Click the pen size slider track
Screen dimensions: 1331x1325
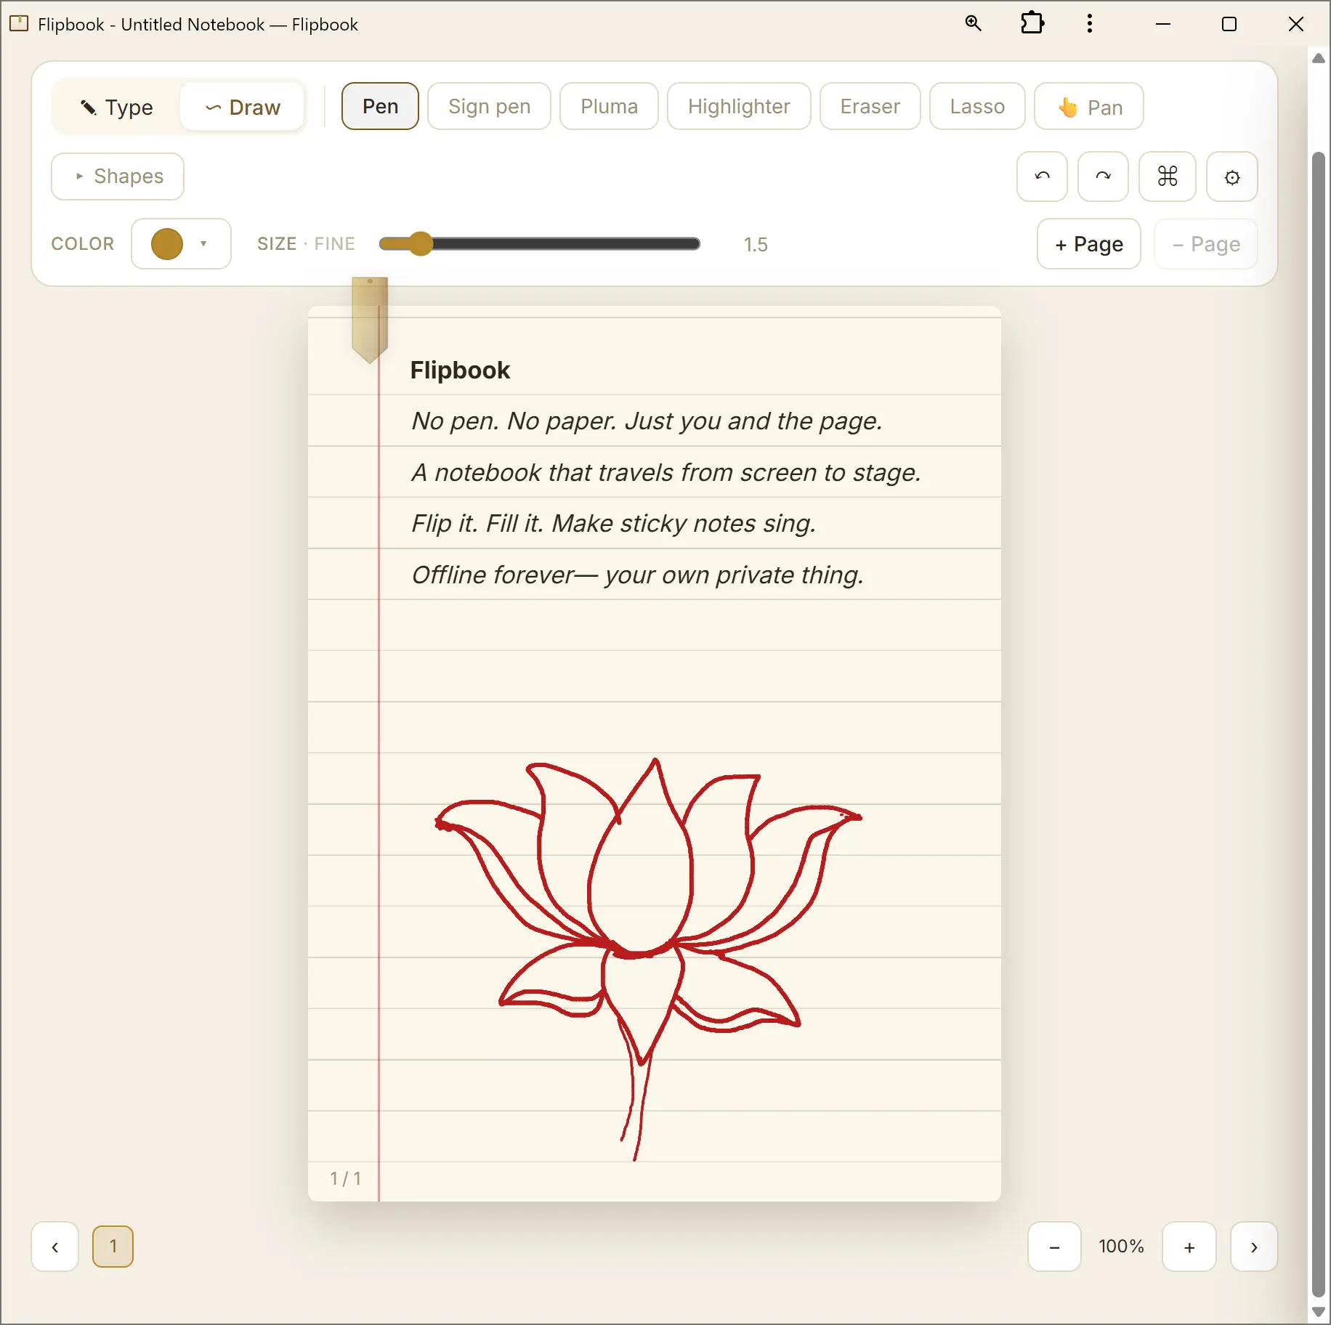pyautogui.click(x=539, y=243)
